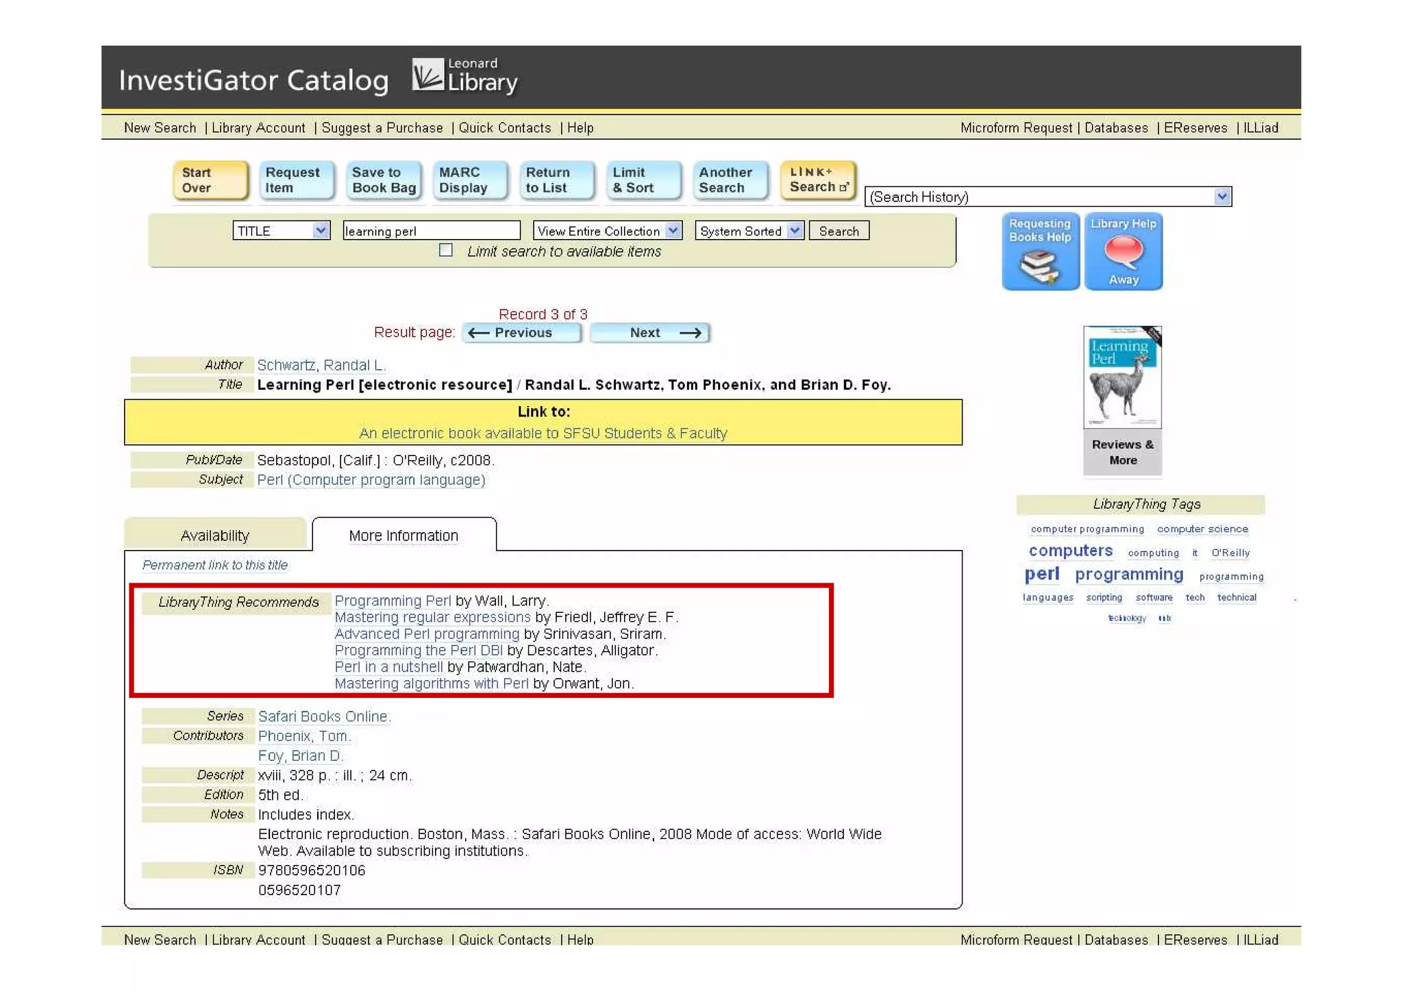Click the LINK+ Search icon button
The width and height of the screenshot is (1403, 991).
[x=818, y=180]
